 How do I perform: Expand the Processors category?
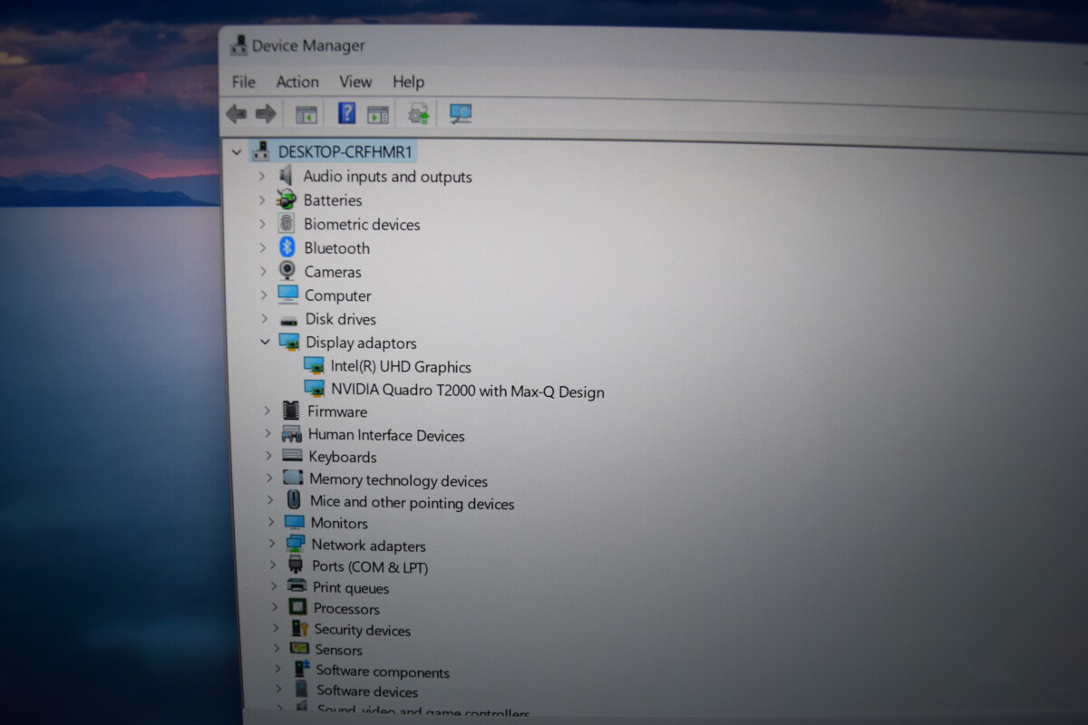click(x=275, y=607)
